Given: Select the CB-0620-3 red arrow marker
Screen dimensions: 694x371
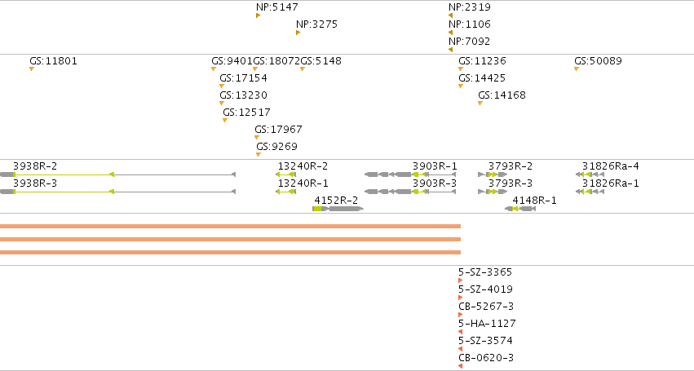Looking at the screenshot, I should 460,367.
